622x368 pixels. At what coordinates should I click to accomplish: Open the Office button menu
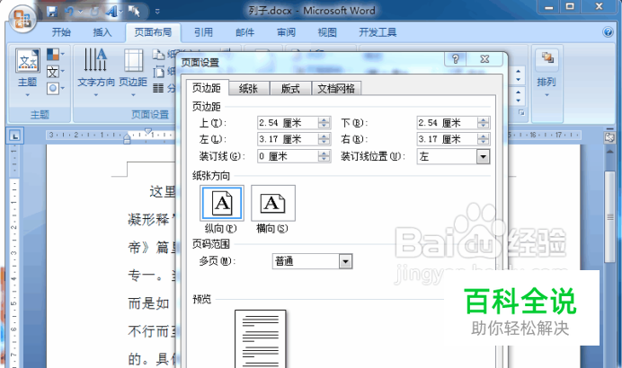coord(22,19)
